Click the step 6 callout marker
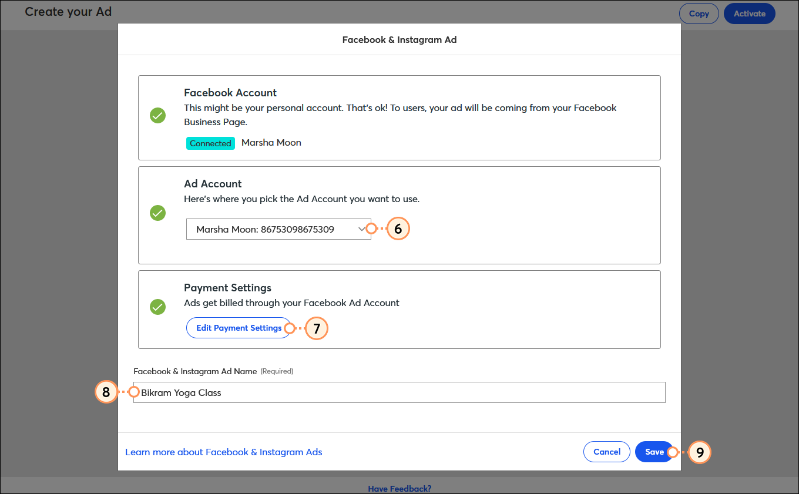This screenshot has width=799, height=494. [x=398, y=229]
